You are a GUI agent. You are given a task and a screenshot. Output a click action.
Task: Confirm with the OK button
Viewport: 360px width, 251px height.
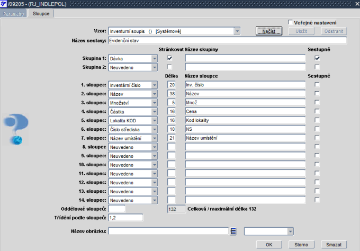269,245
